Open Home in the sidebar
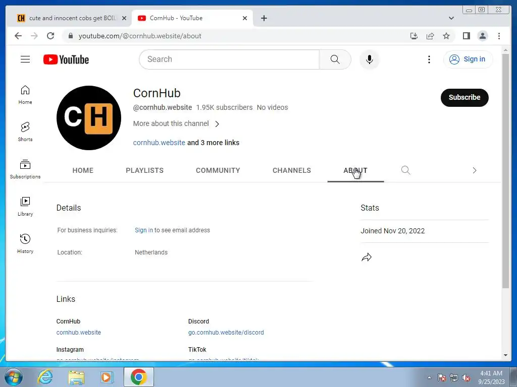This screenshot has width=517, height=387. tap(25, 95)
